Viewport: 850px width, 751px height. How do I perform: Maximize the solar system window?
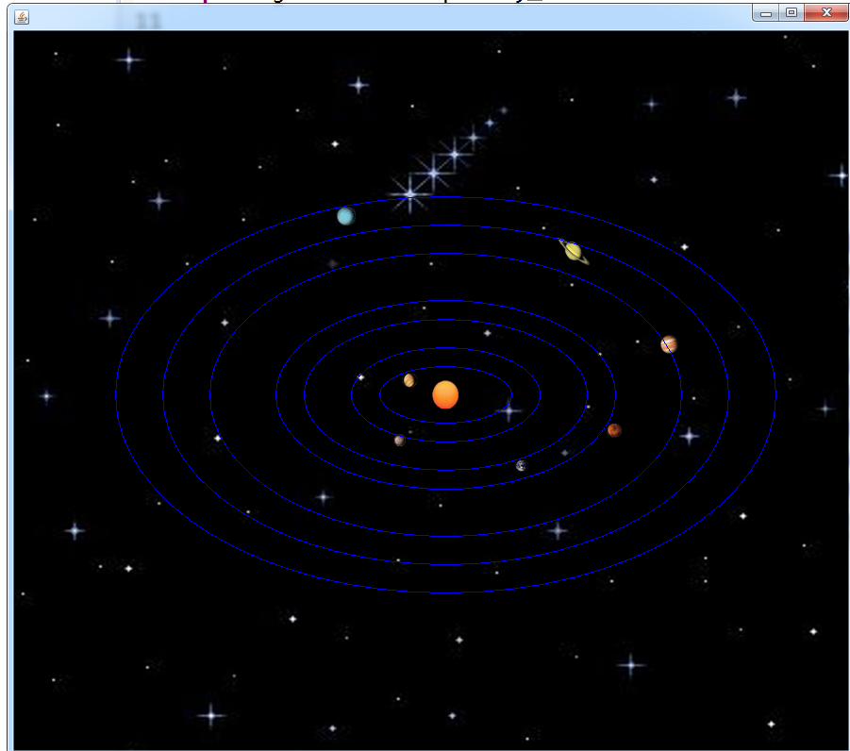tap(791, 12)
